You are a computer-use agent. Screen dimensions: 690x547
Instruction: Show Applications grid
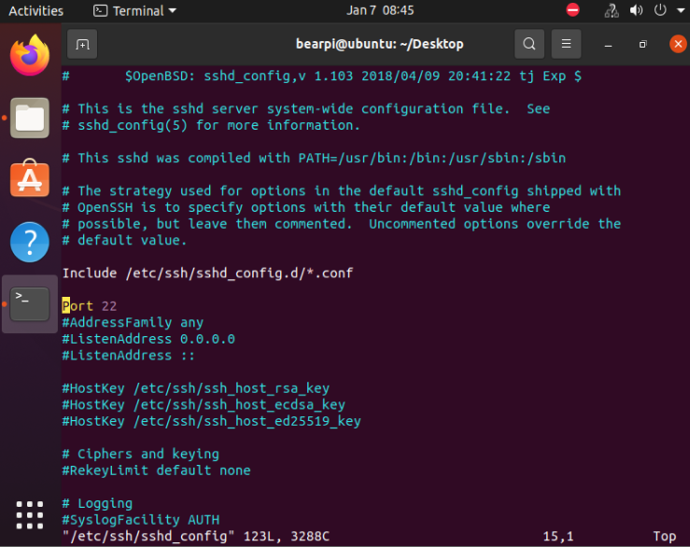(x=30, y=515)
